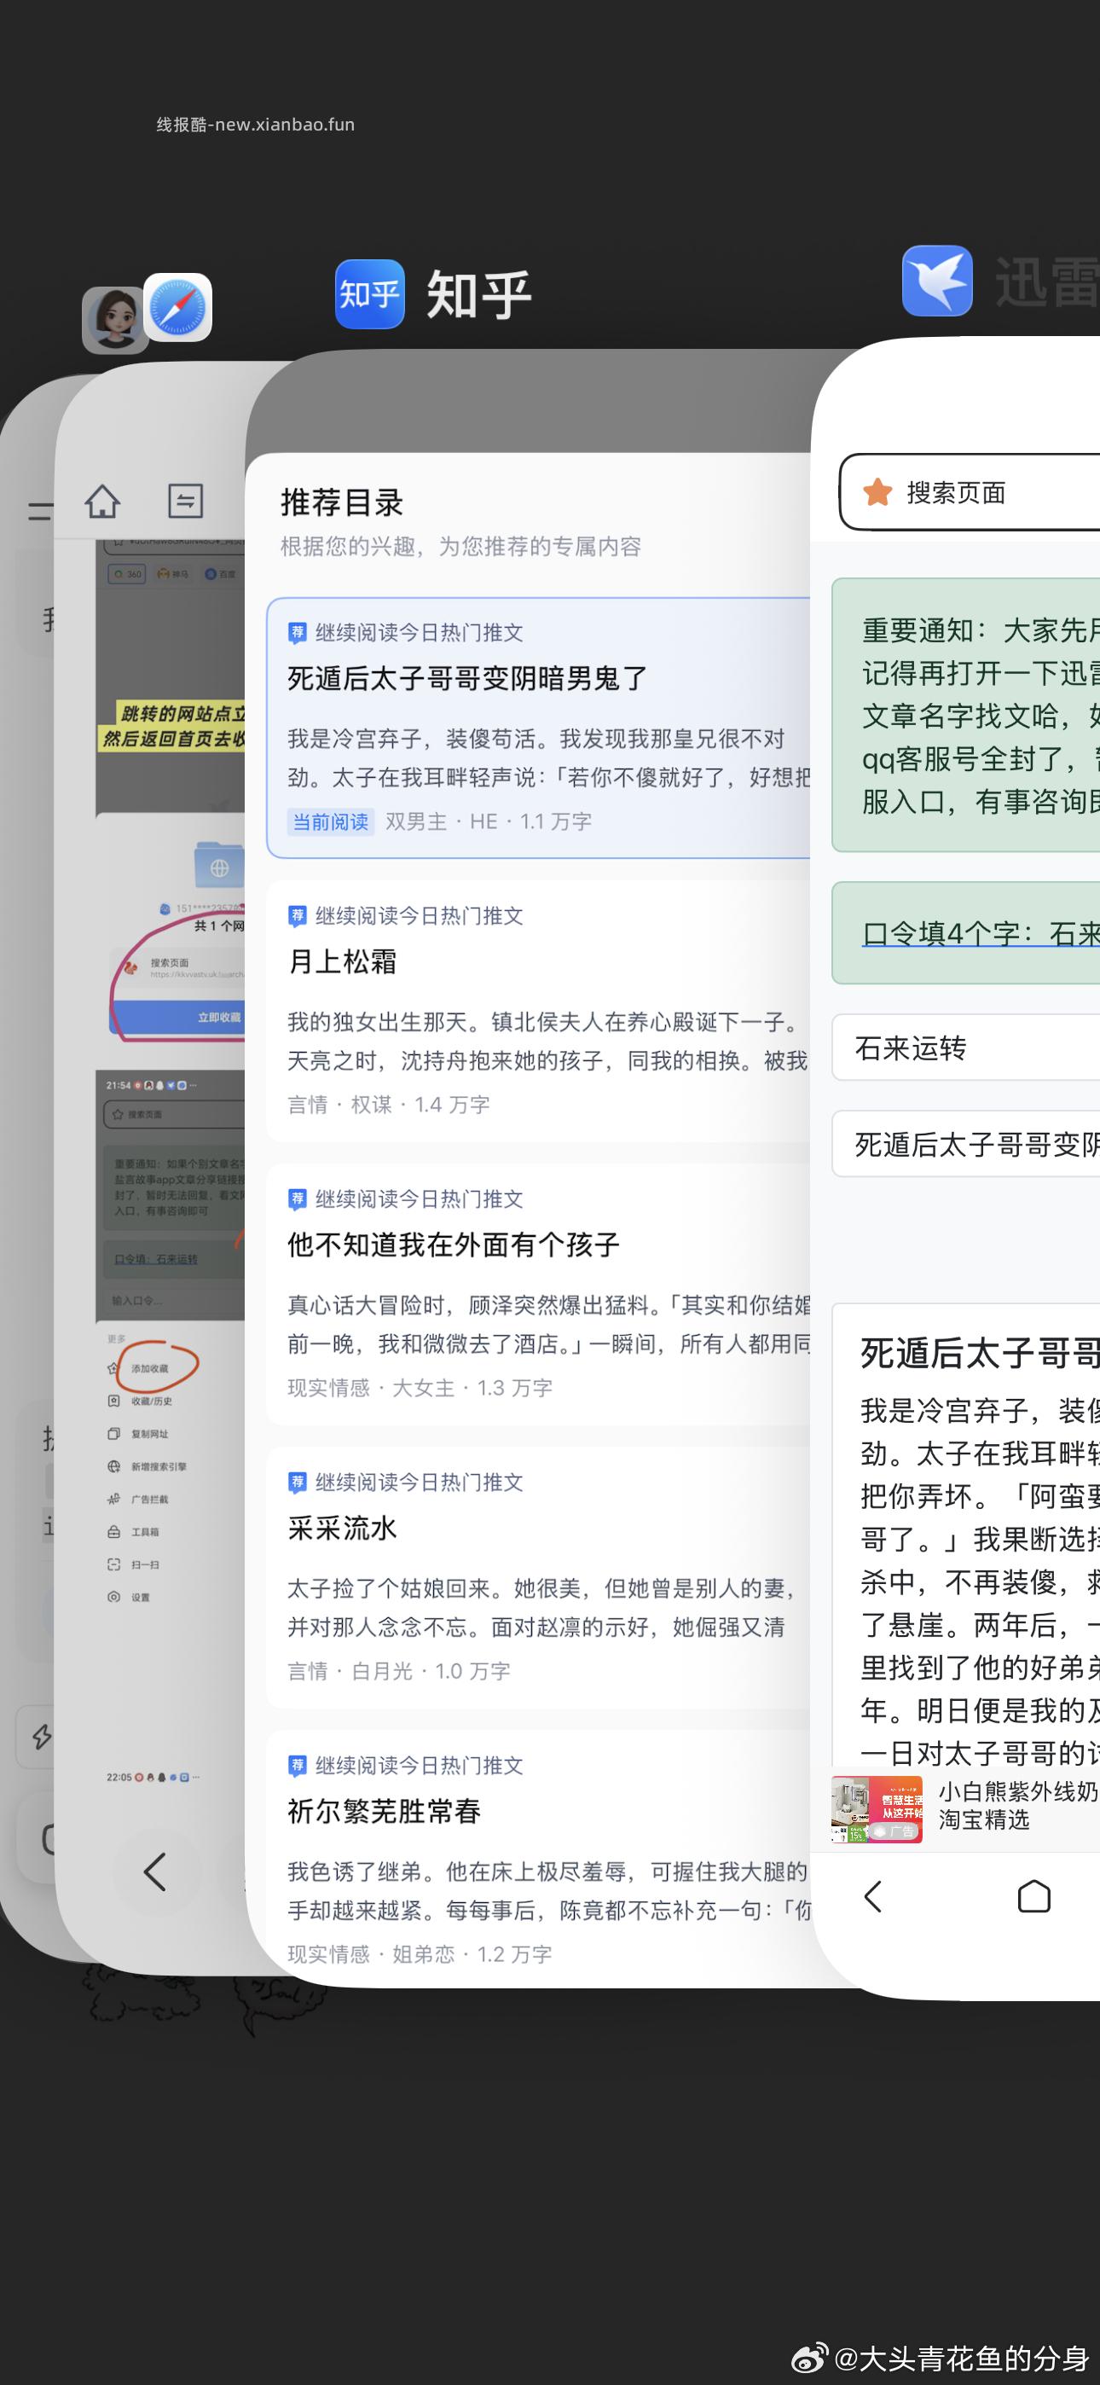Tap the 死遁后太子哥哥变 search field in Xunlei
The image size is (1100, 2385).
click(966, 1145)
